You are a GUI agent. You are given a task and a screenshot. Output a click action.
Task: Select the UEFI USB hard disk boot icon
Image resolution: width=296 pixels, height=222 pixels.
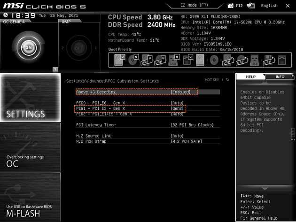click(147, 60)
